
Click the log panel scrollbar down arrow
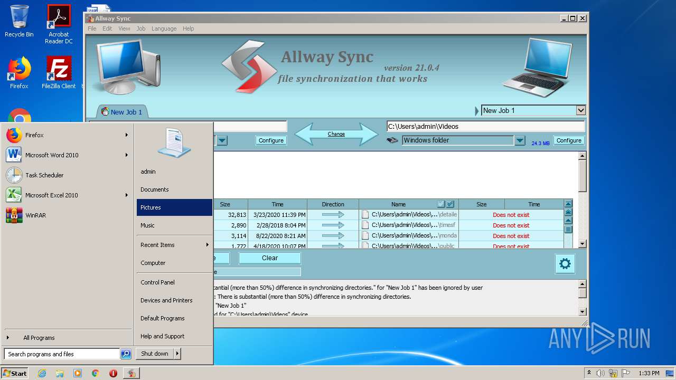pyautogui.click(x=582, y=311)
